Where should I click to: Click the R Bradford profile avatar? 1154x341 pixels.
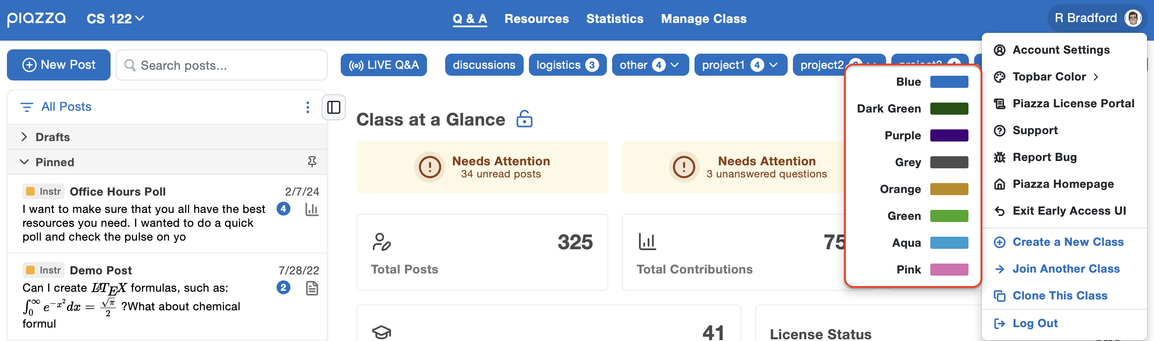click(1133, 18)
